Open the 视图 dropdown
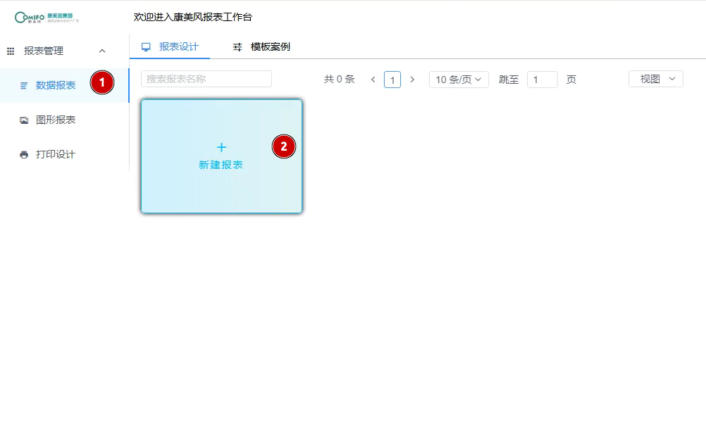Image resolution: width=706 pixels, height=440 pixels. (x=655, y=79)
